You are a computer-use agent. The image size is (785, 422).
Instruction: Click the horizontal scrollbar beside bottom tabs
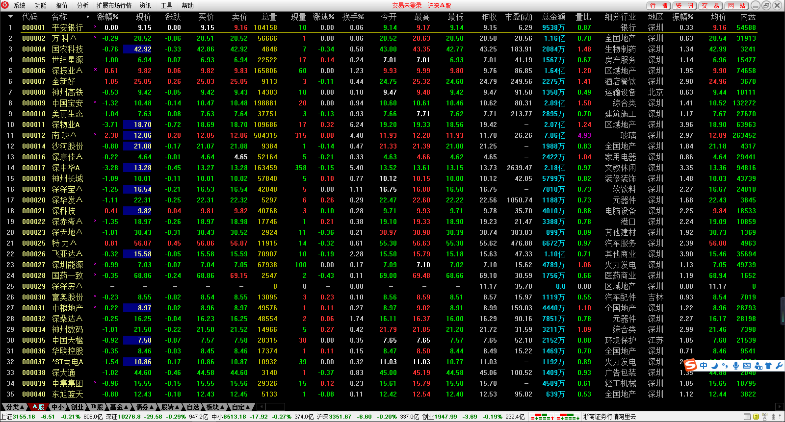click(x=275, y=407)
